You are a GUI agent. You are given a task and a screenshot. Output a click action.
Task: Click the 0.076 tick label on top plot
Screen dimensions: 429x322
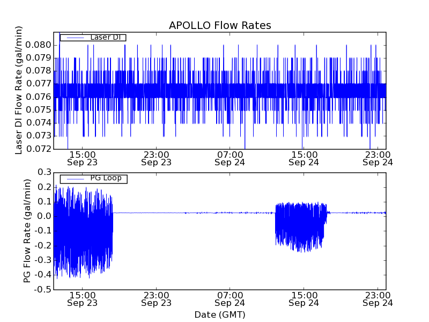click(39, 97)
